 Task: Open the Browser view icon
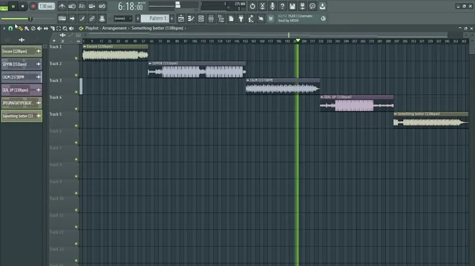221,18
